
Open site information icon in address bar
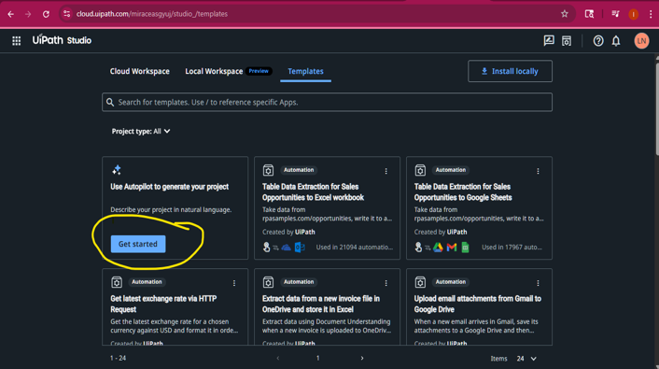click(67, 14)
